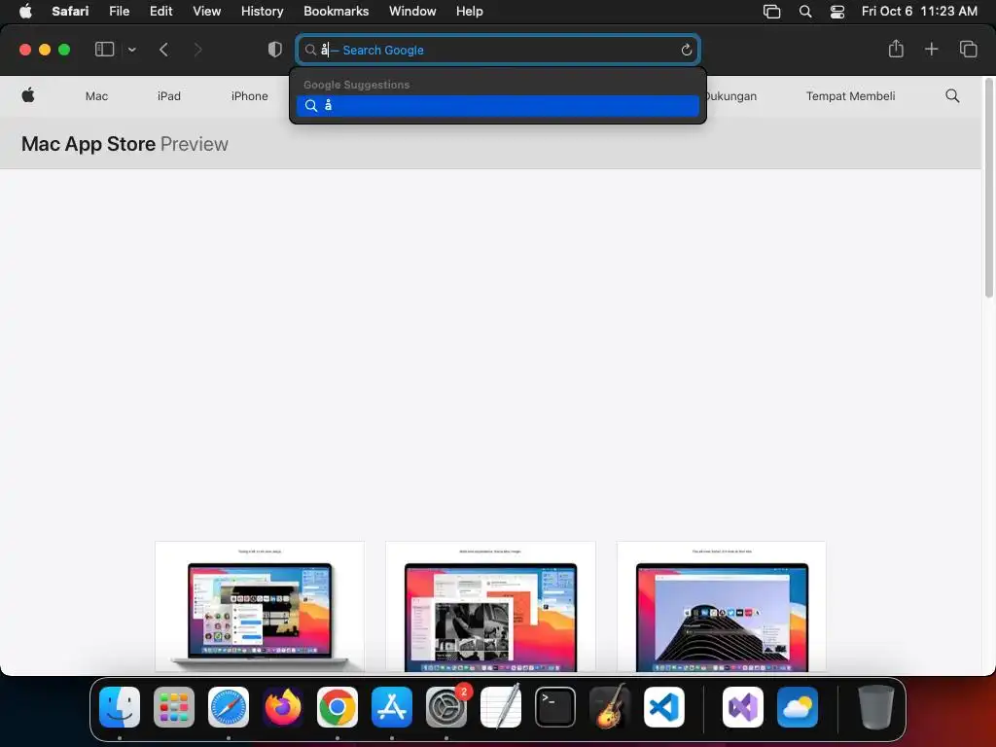Open Visual Studio Code from the Dock
This screenshot has height=747, width=996.
click(664, 707)
